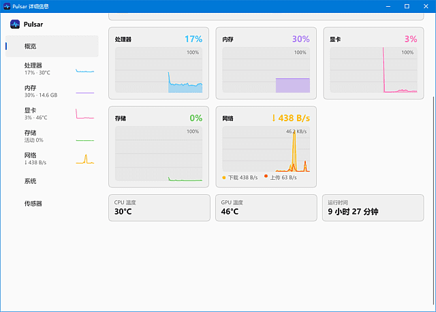Viewport: 436px width, 312px height.
Task: Open the 显卡 3% usage card
Action: coord(373,63)
